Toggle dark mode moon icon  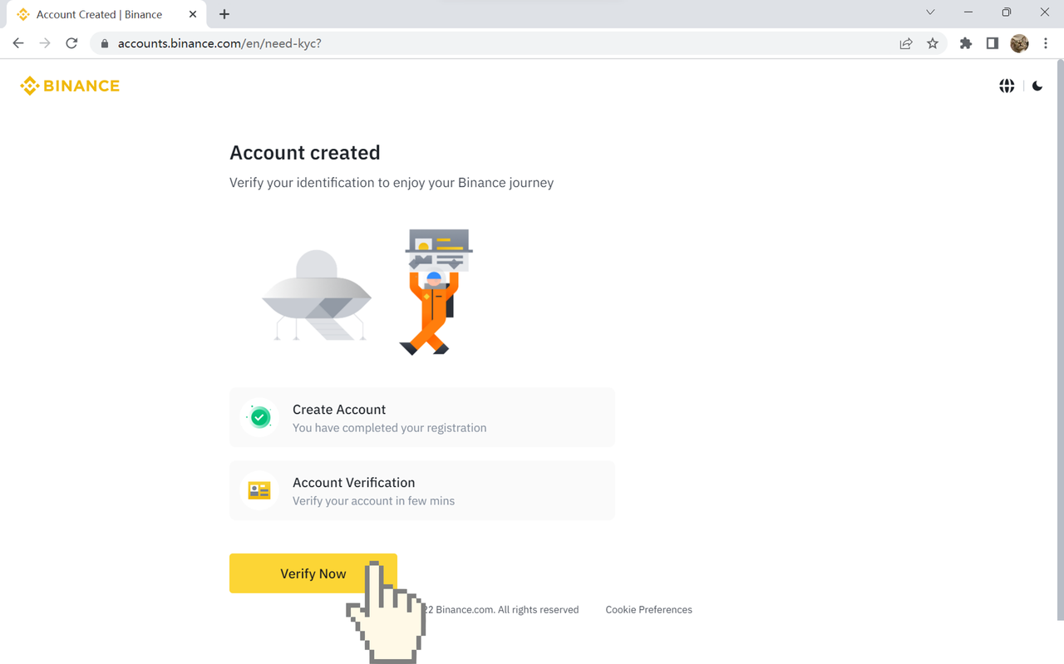[x=1037, y=86]
